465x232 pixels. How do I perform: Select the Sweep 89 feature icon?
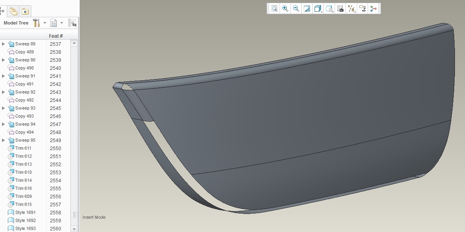click(x=11, y=44)
